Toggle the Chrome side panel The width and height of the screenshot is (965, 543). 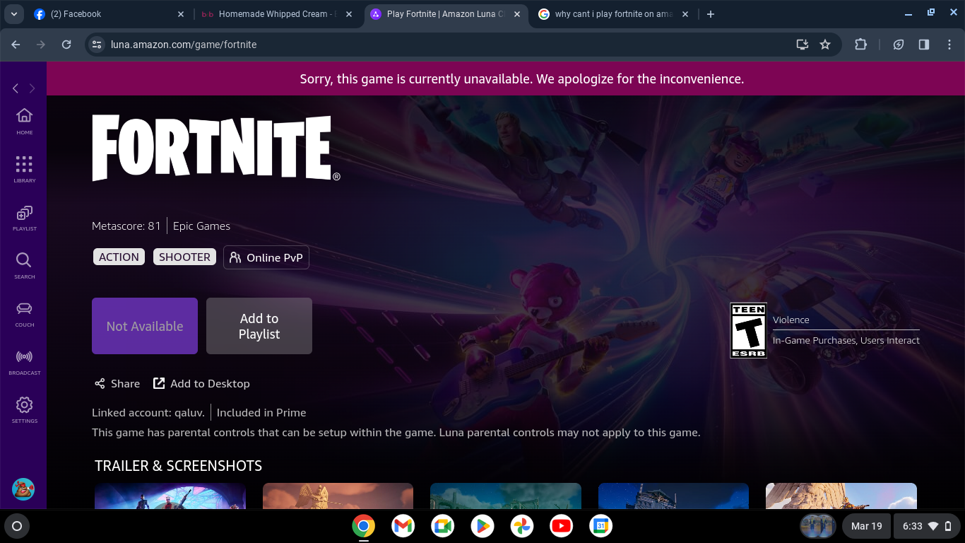click(x=923, y=45)
